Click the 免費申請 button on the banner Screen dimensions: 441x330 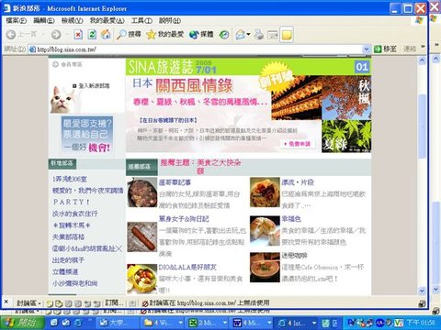[297, 144]
